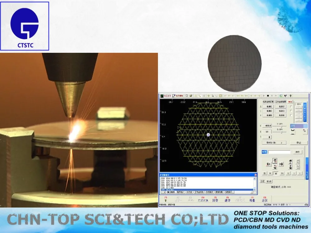311x233 pixels.
Task: Select the auto mode tab under jog panel
Action: click(262, 181)
